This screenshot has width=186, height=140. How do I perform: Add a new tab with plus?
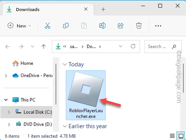[103, 9]
